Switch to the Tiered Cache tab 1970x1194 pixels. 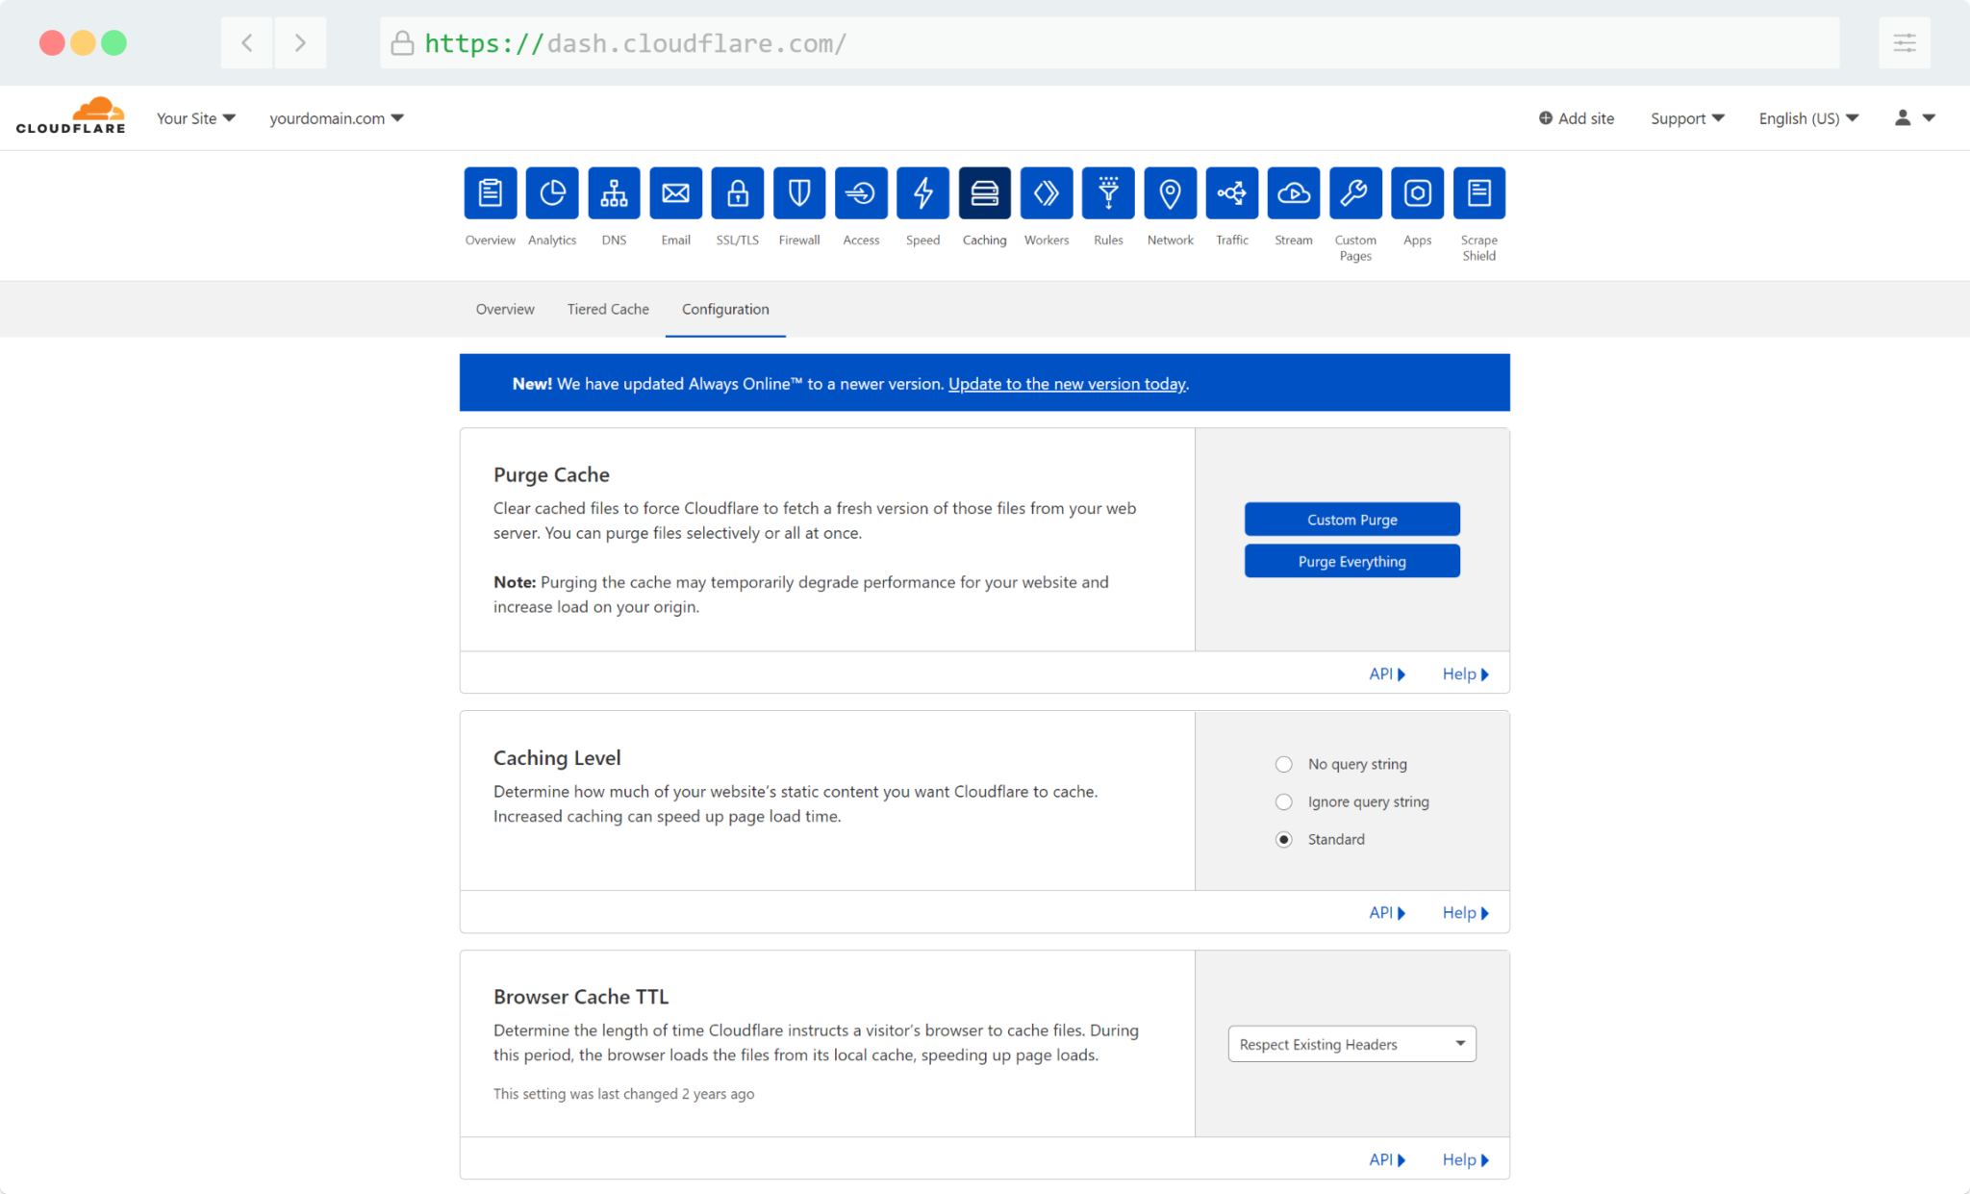608,309
